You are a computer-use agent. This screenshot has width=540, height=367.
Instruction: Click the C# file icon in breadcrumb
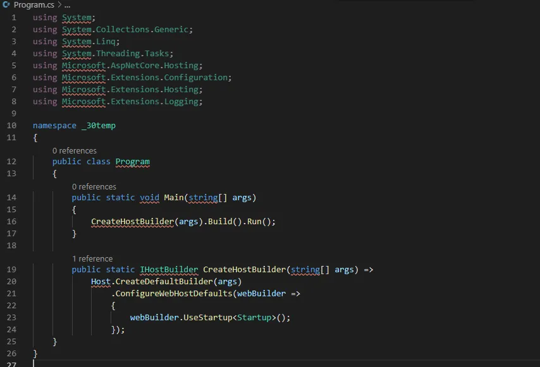pos(6,4)
